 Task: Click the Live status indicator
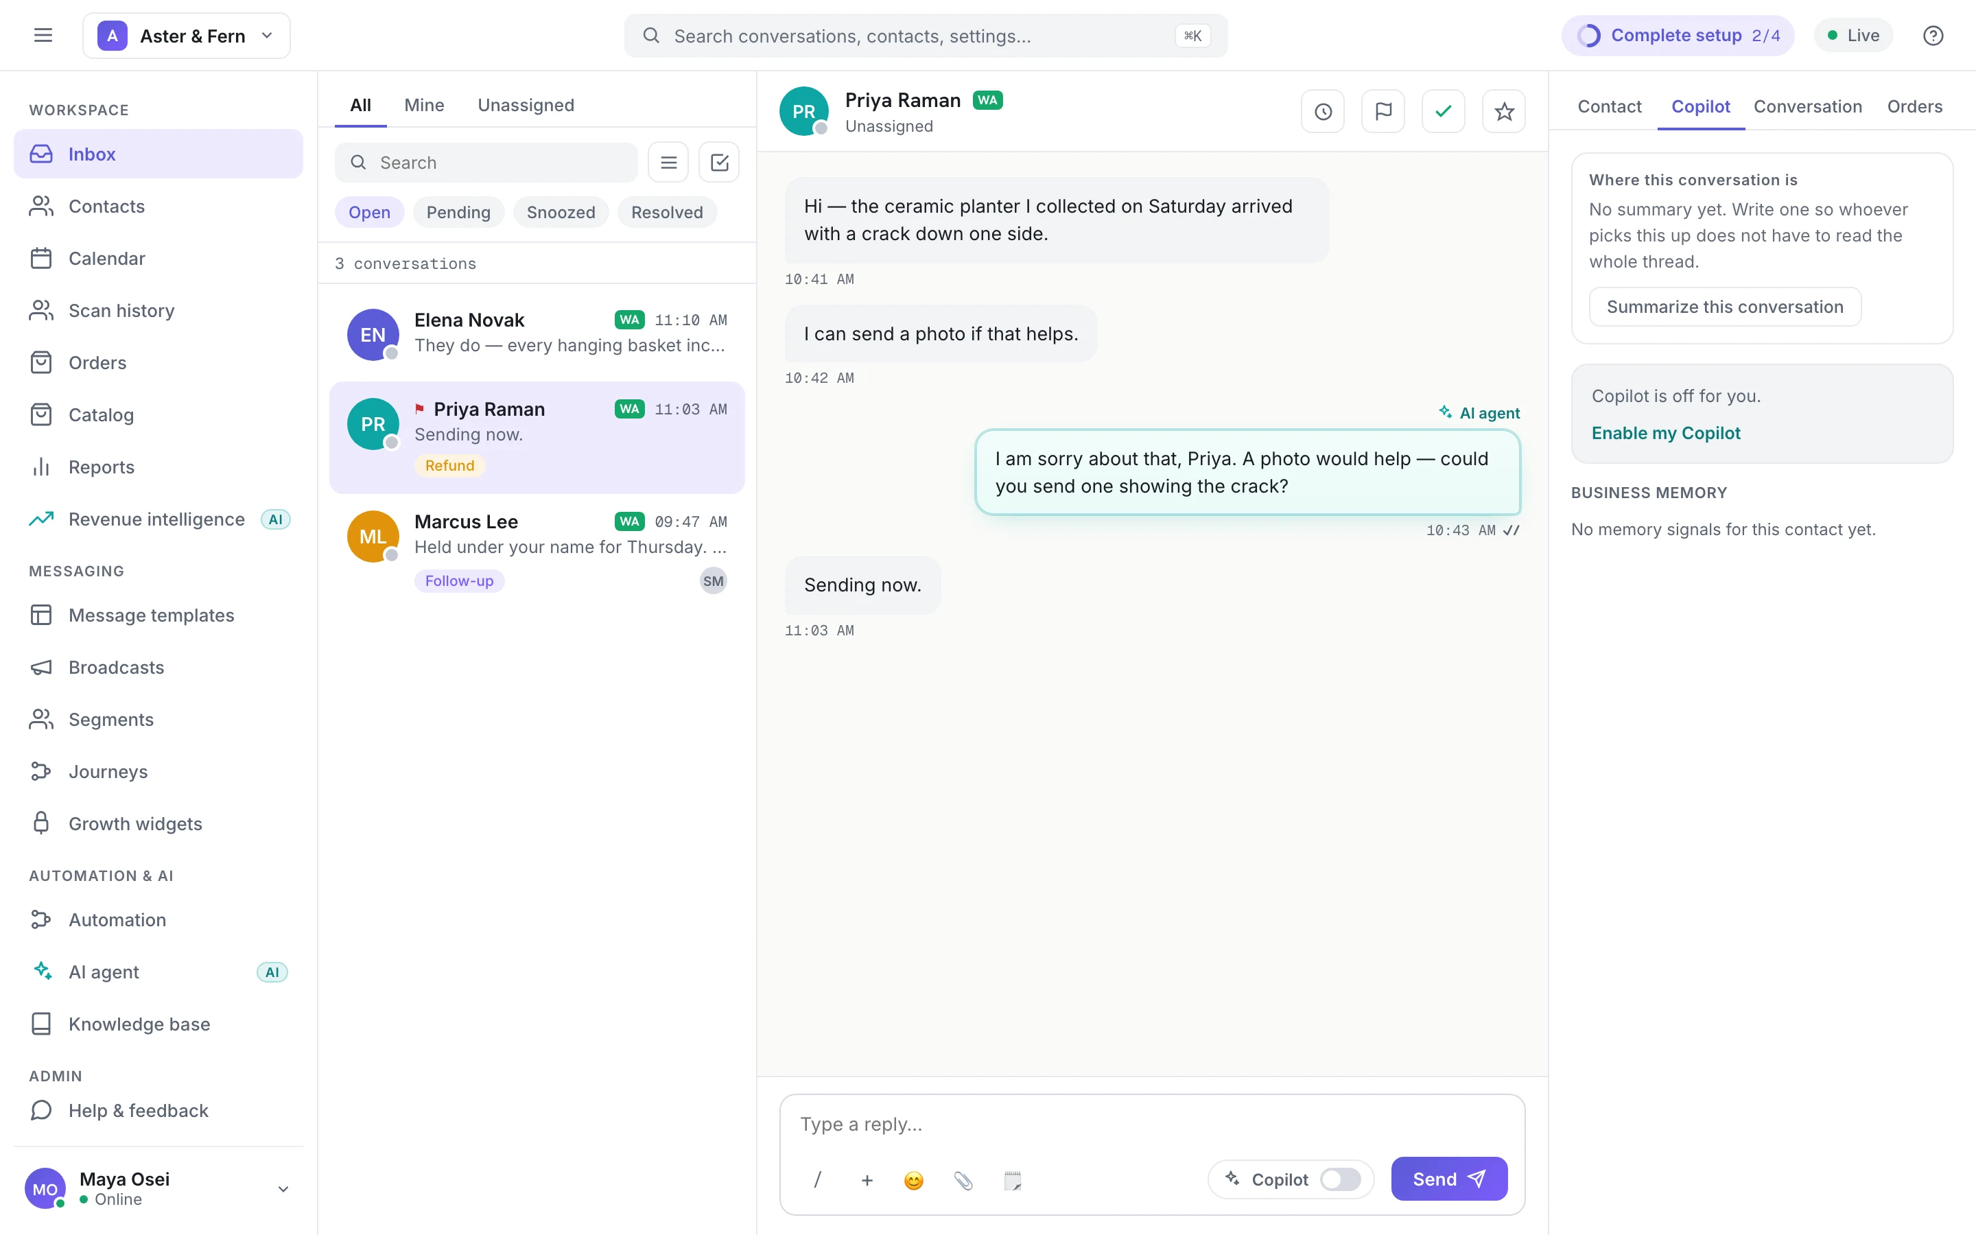pos(1853,36)
